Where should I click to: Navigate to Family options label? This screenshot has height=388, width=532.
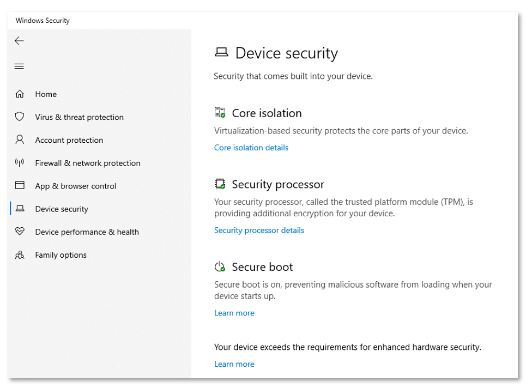point(61,255)
